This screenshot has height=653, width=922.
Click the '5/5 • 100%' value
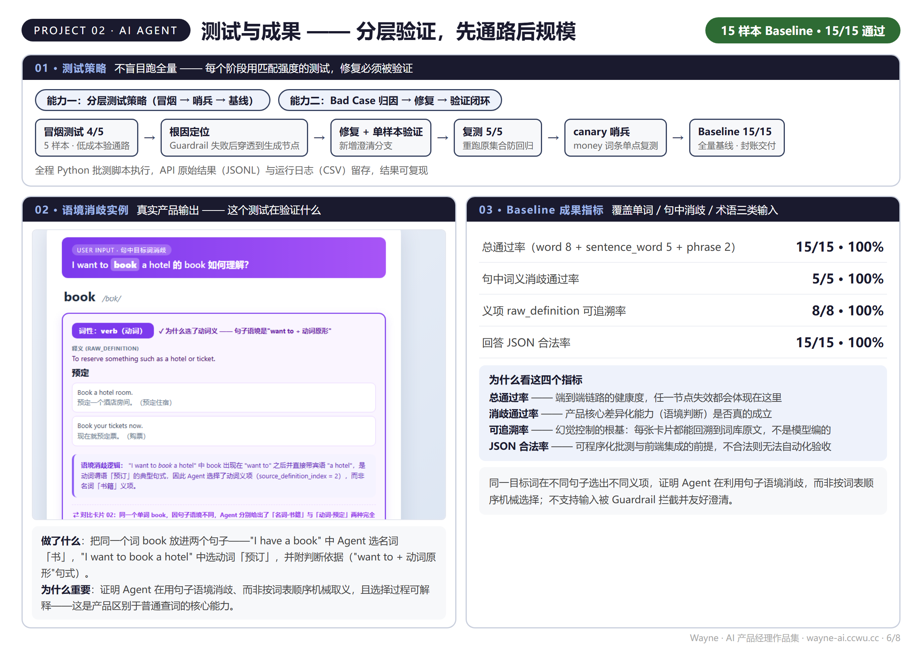(847, 278)
